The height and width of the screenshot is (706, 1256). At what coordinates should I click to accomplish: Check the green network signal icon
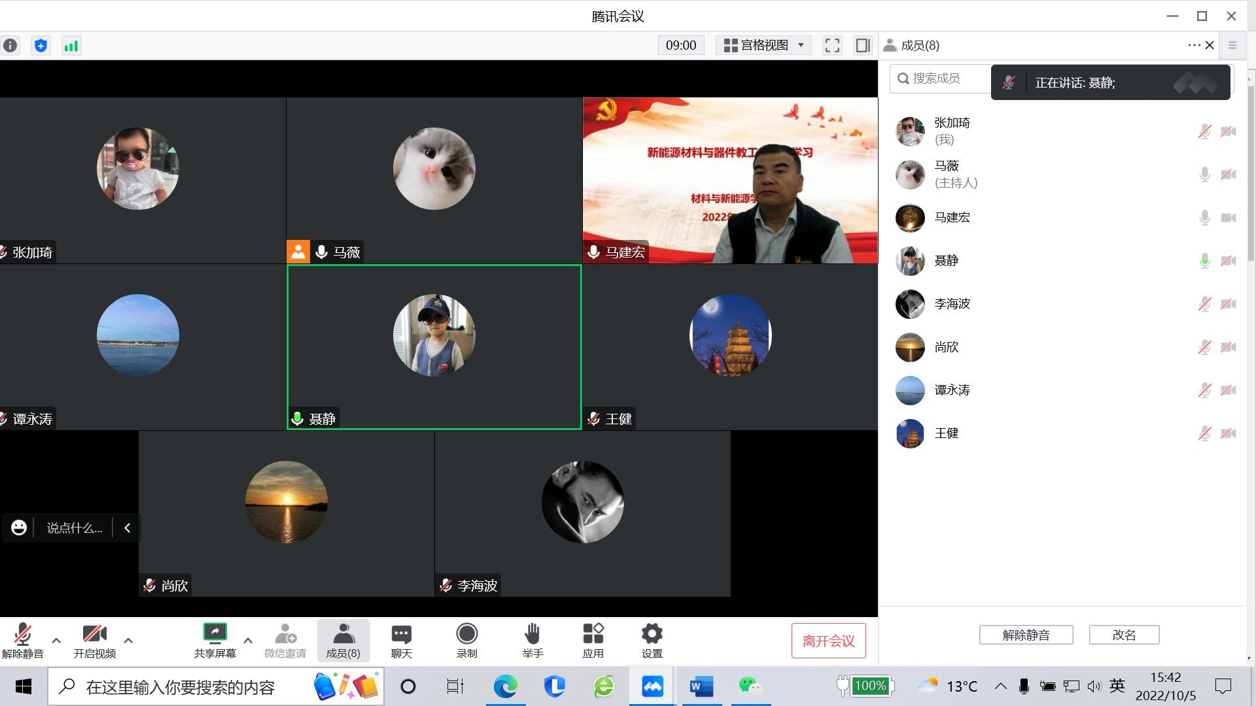(71, 45)
